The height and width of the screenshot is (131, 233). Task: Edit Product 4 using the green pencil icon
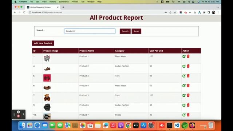[184, 86]
